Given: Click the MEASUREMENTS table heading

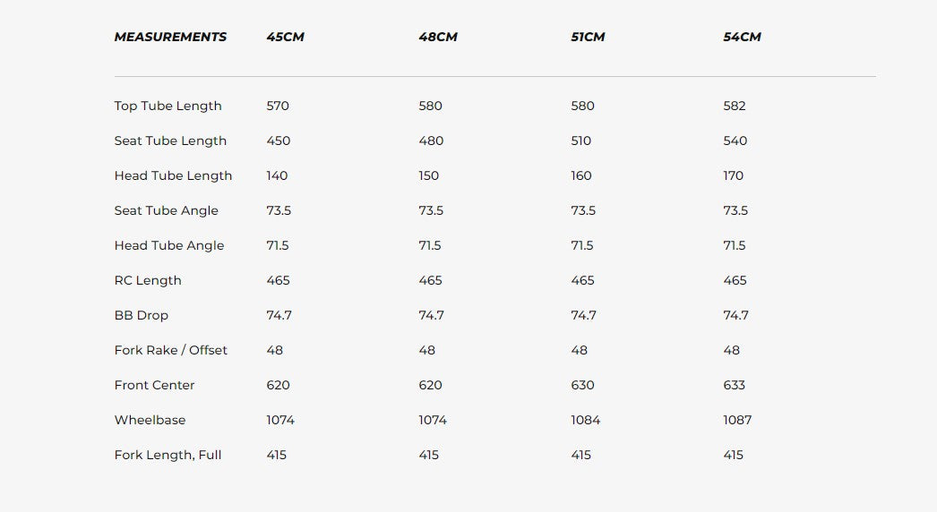Looking at the screenshot, I should [x=170, y=37].
